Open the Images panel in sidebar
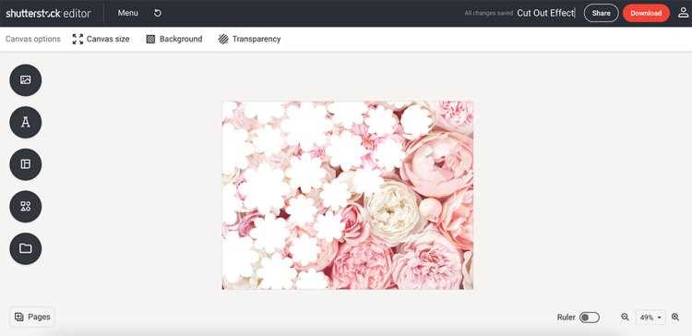Viewport: 692px width, 336px height. (x=26, y=80)
